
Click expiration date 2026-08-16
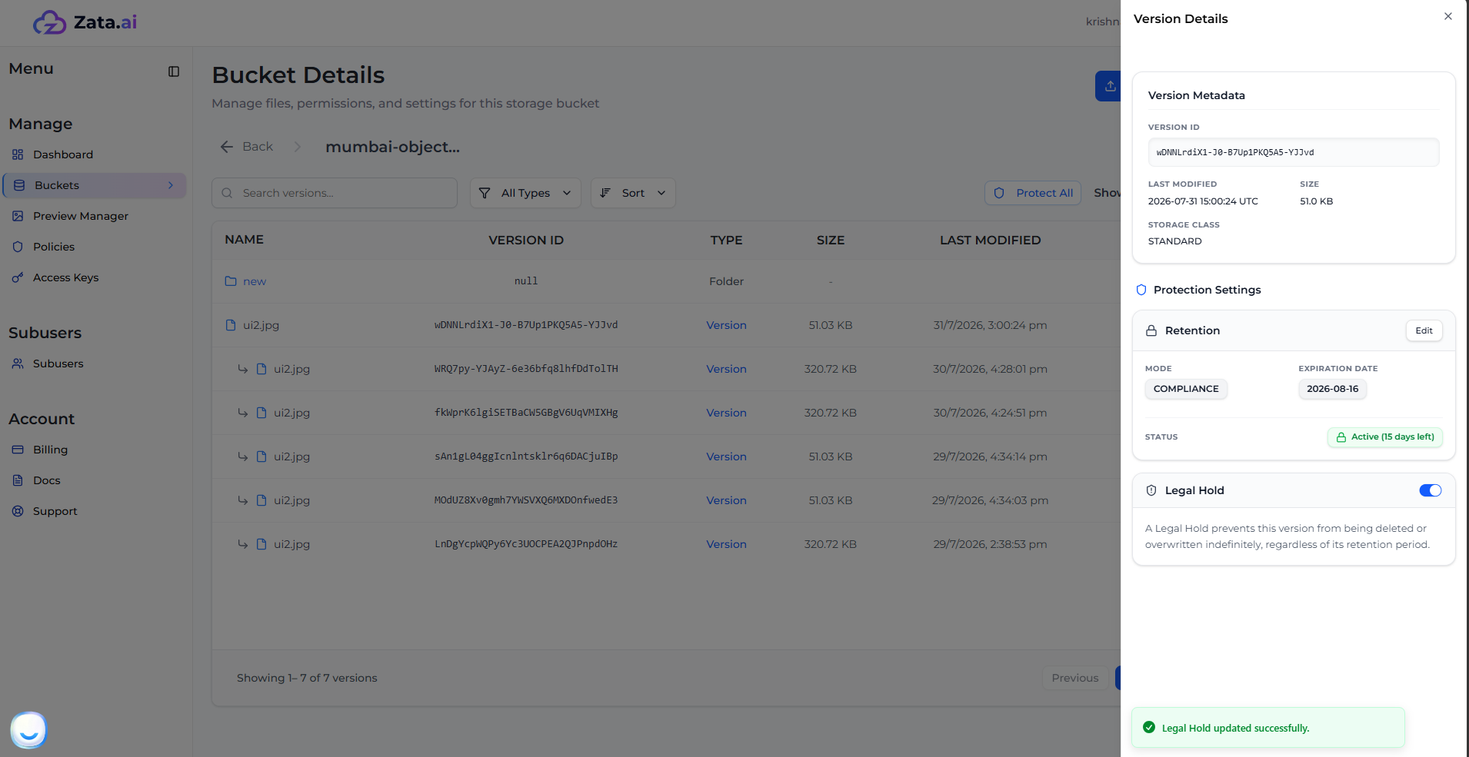click(x=1332, y=389)
